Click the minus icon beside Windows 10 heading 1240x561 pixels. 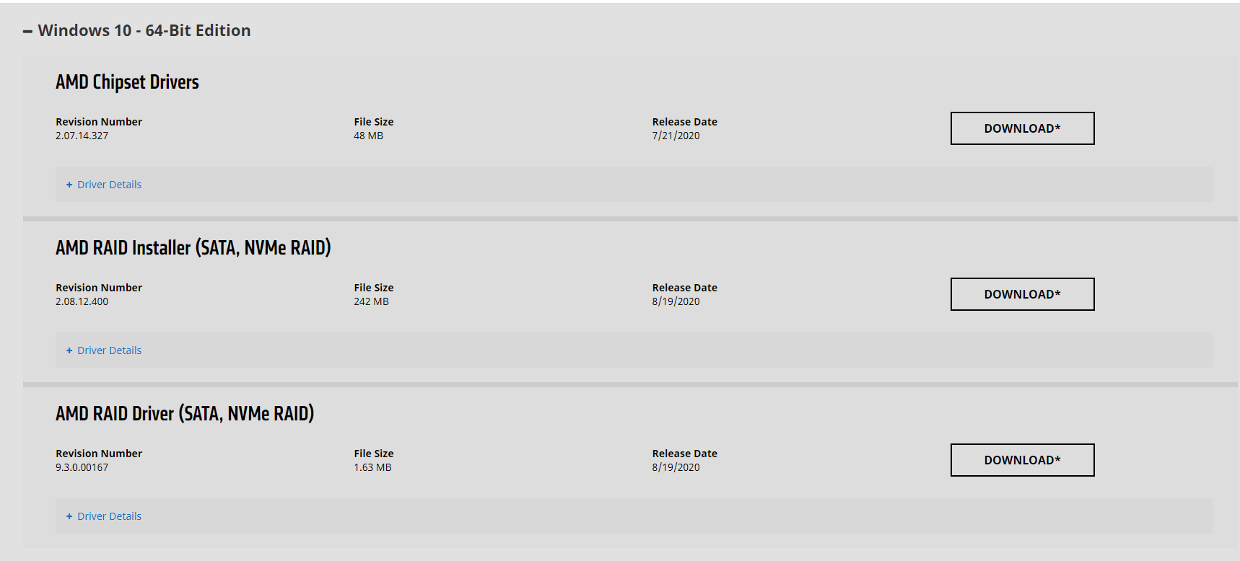point(27,31)
